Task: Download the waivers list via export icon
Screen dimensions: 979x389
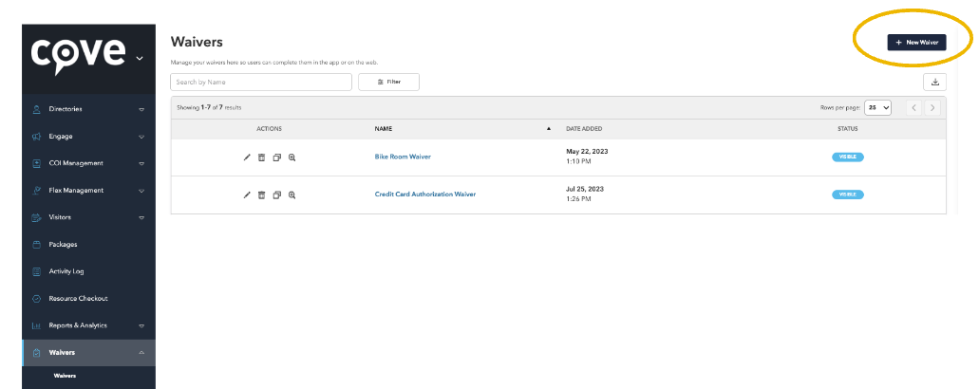Action: [934, 82]
